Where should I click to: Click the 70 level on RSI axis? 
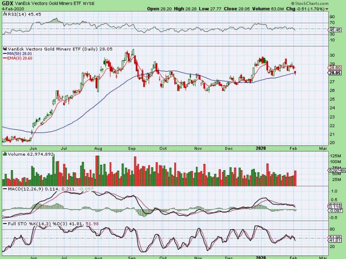click(x=332, y=23)
